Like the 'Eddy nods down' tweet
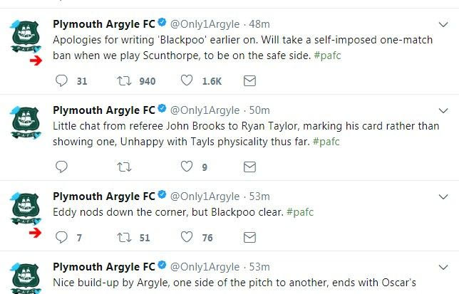 pos(187,237)
